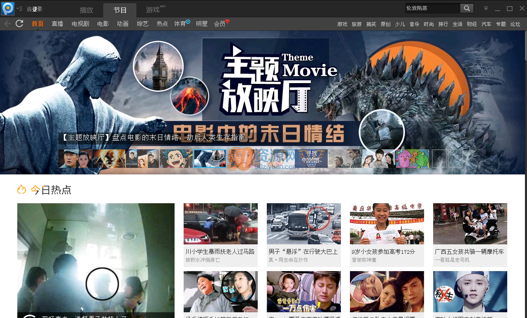The height and width of the screenshot is (318, 527).
Task: Open the 动画 channel
Action: (123, 24)
